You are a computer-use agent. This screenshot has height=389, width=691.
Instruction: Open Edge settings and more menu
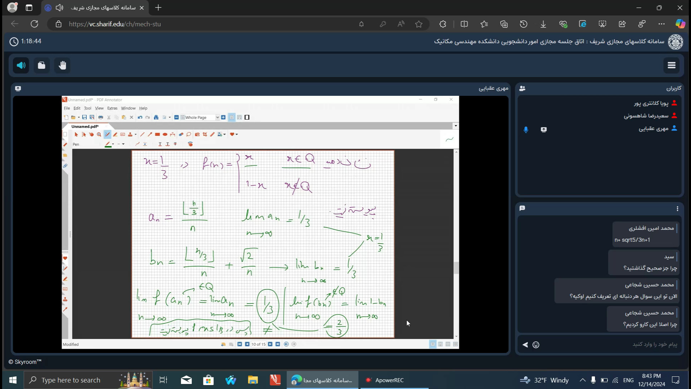coord(661,24)
